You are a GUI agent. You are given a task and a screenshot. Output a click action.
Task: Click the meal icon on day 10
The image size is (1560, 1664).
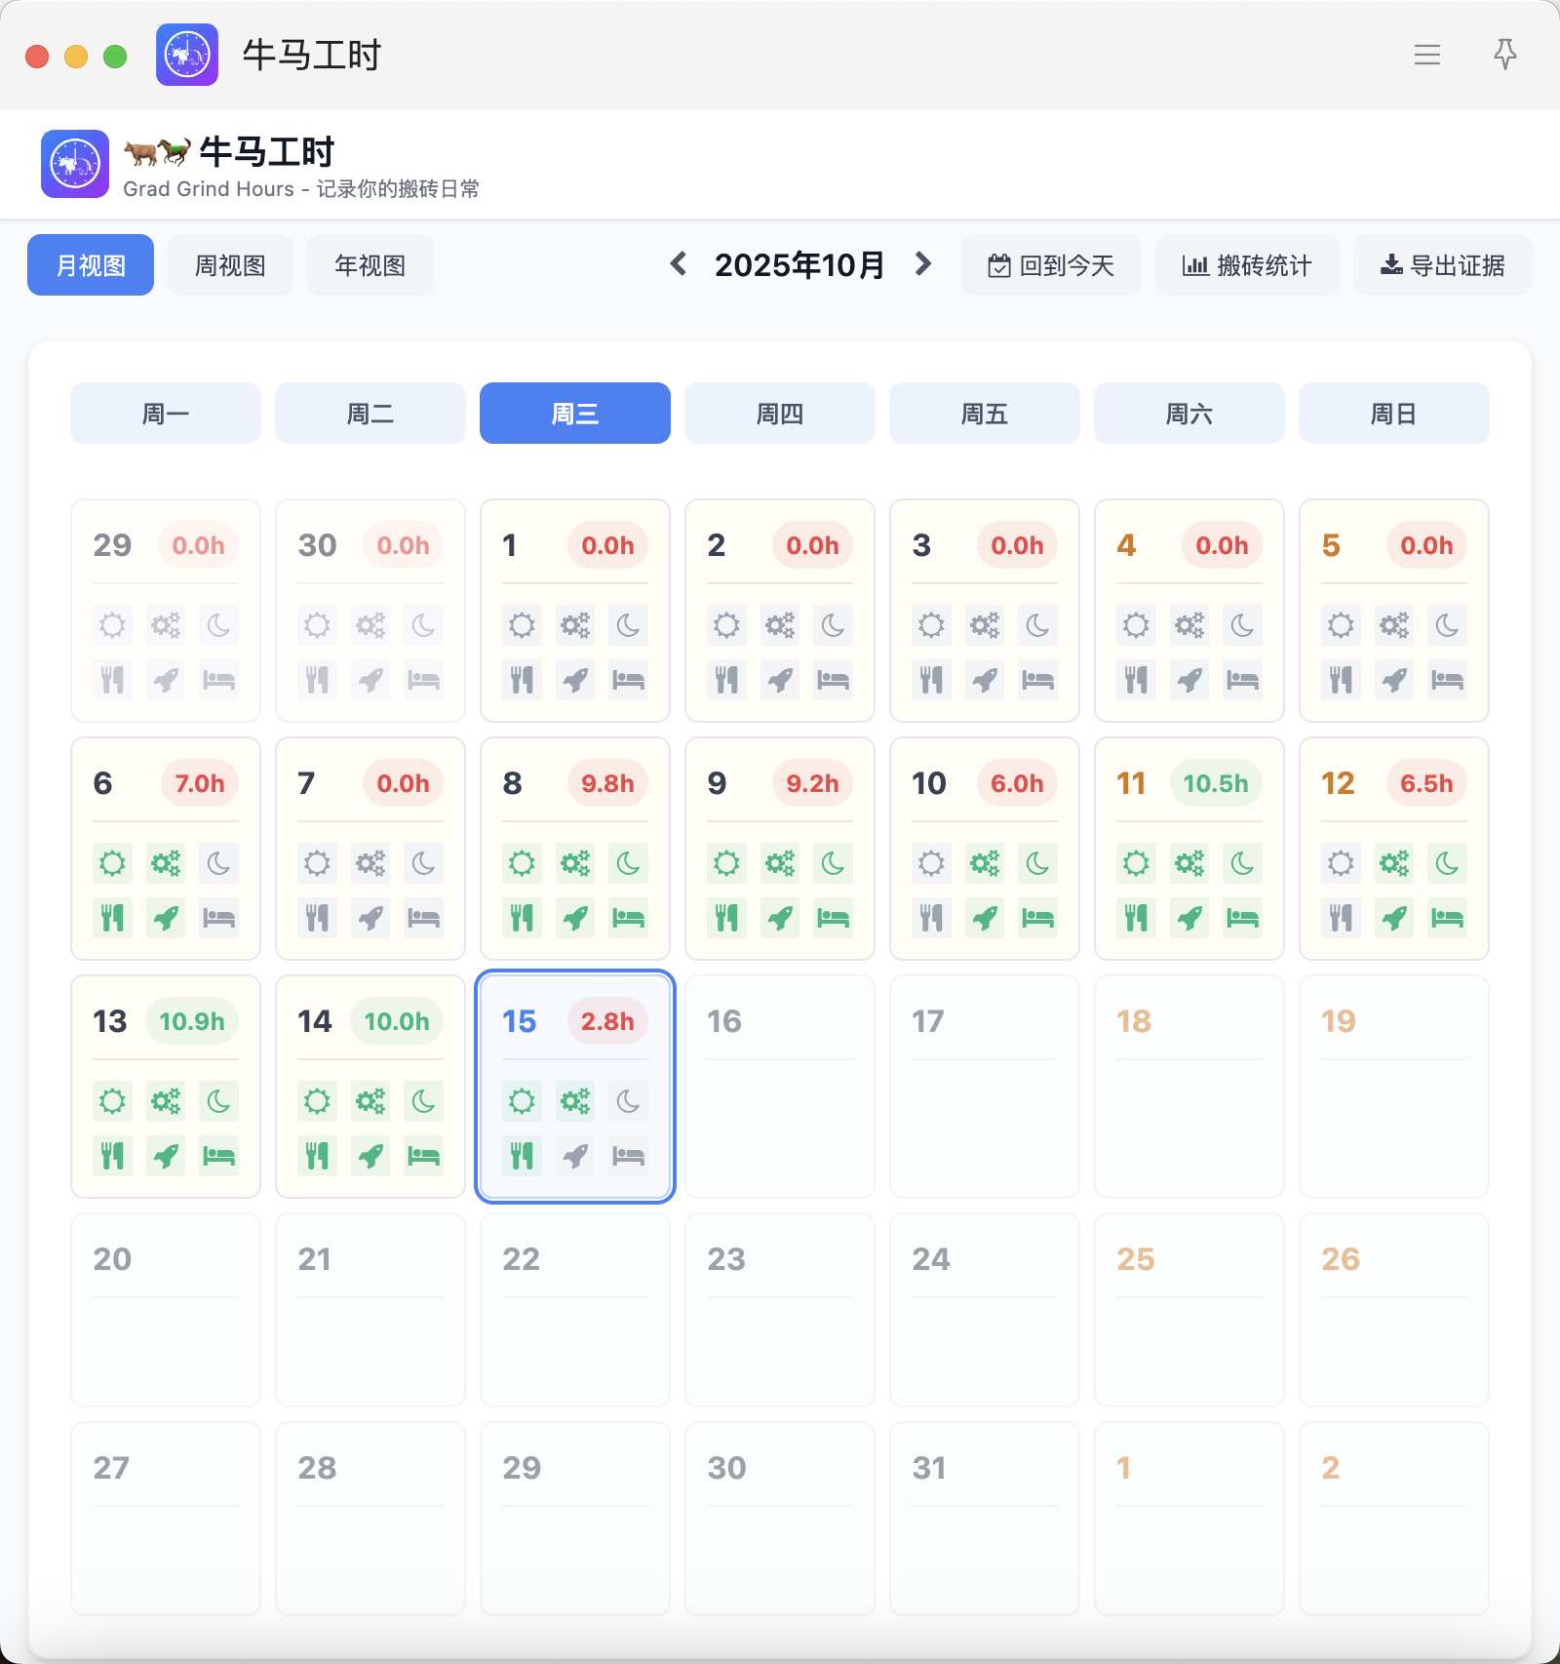coord(931,918)
